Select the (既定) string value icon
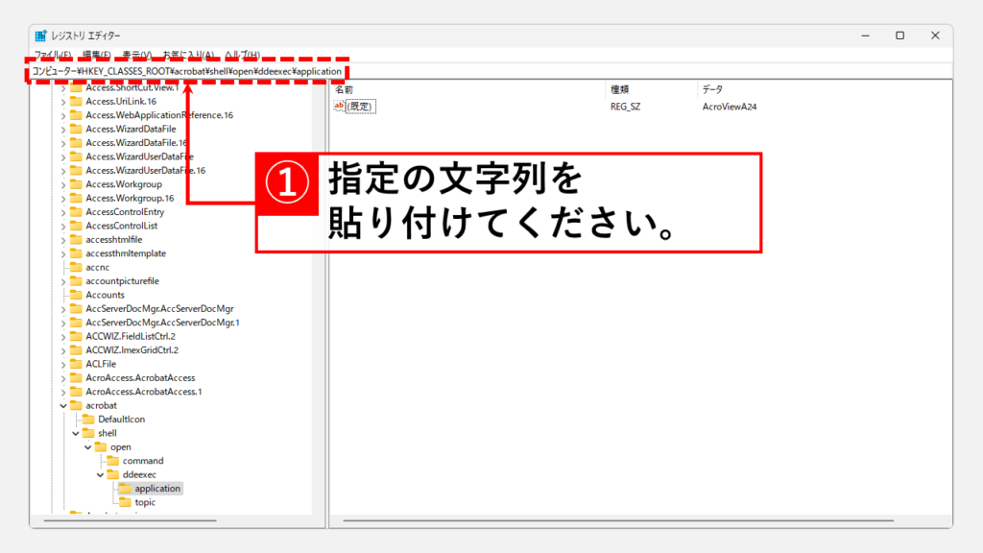Screen dimensions: 983x553 click(339, 107)
